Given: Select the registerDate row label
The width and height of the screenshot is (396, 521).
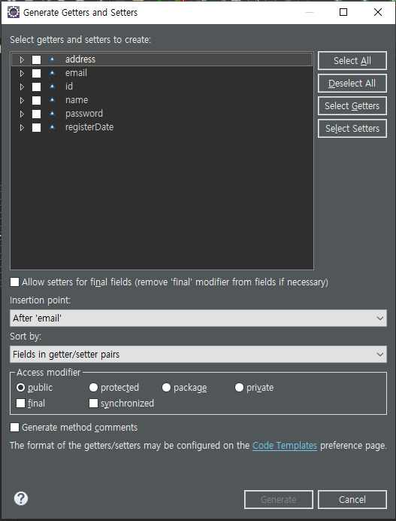Looking at the screenshot, I should (89, 127).
